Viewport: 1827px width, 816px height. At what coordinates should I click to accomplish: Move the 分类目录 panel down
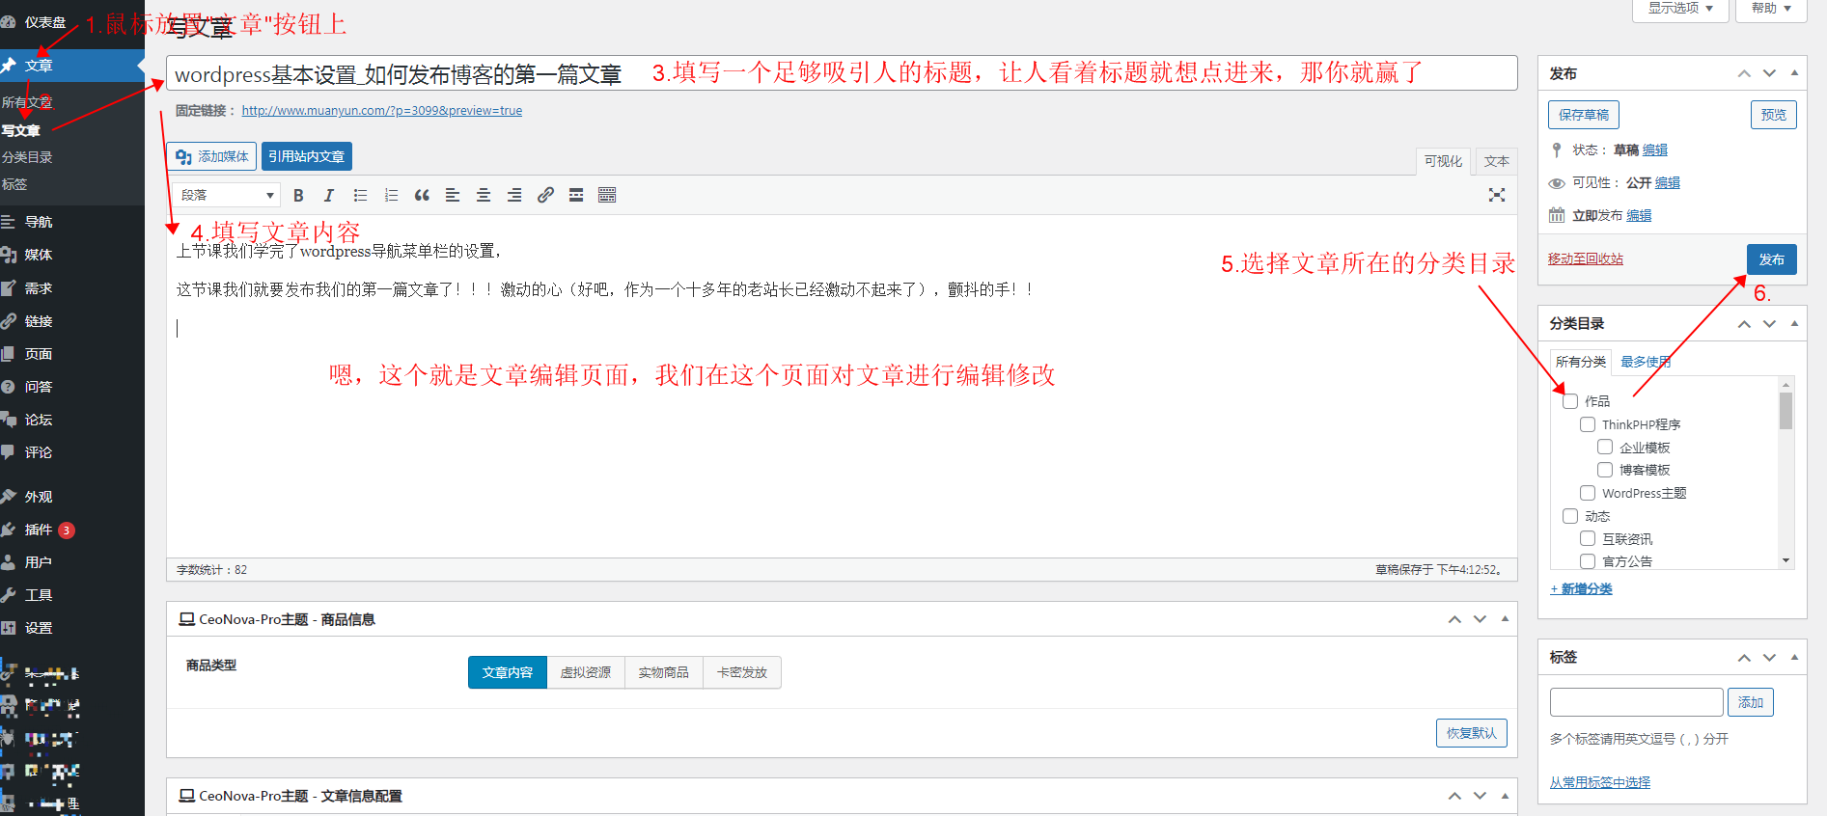[x=1769, y=324]
